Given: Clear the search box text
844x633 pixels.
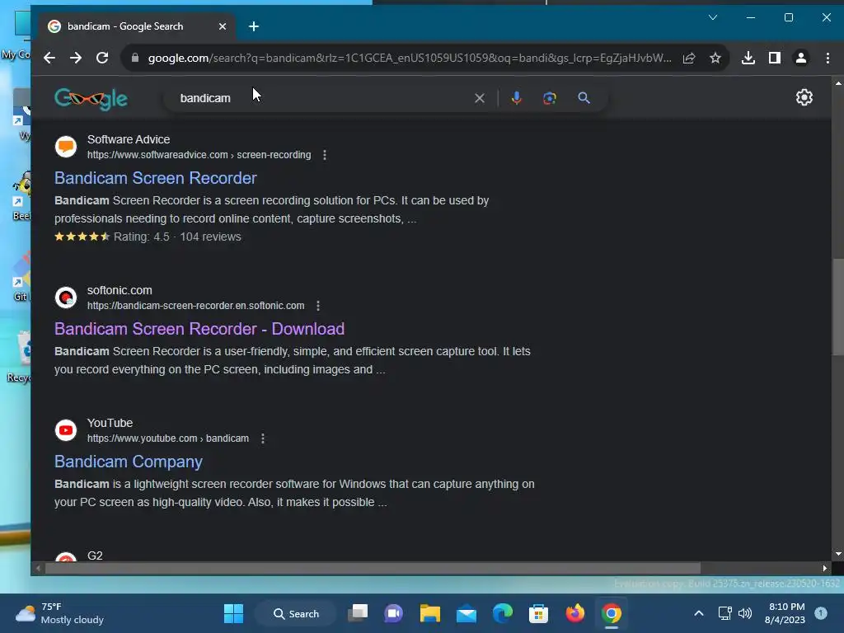Looking at the screenshot, I should tap(479, 99).
